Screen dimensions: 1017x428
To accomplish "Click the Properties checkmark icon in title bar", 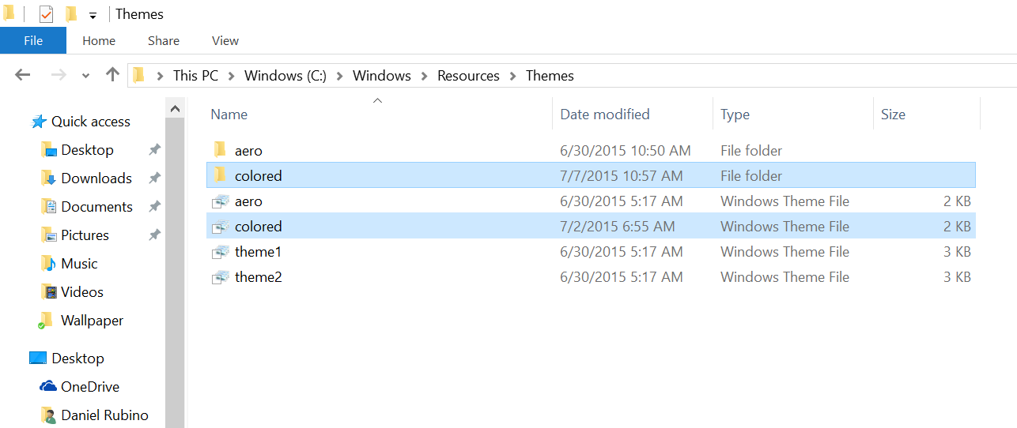I will pos(46,14).
